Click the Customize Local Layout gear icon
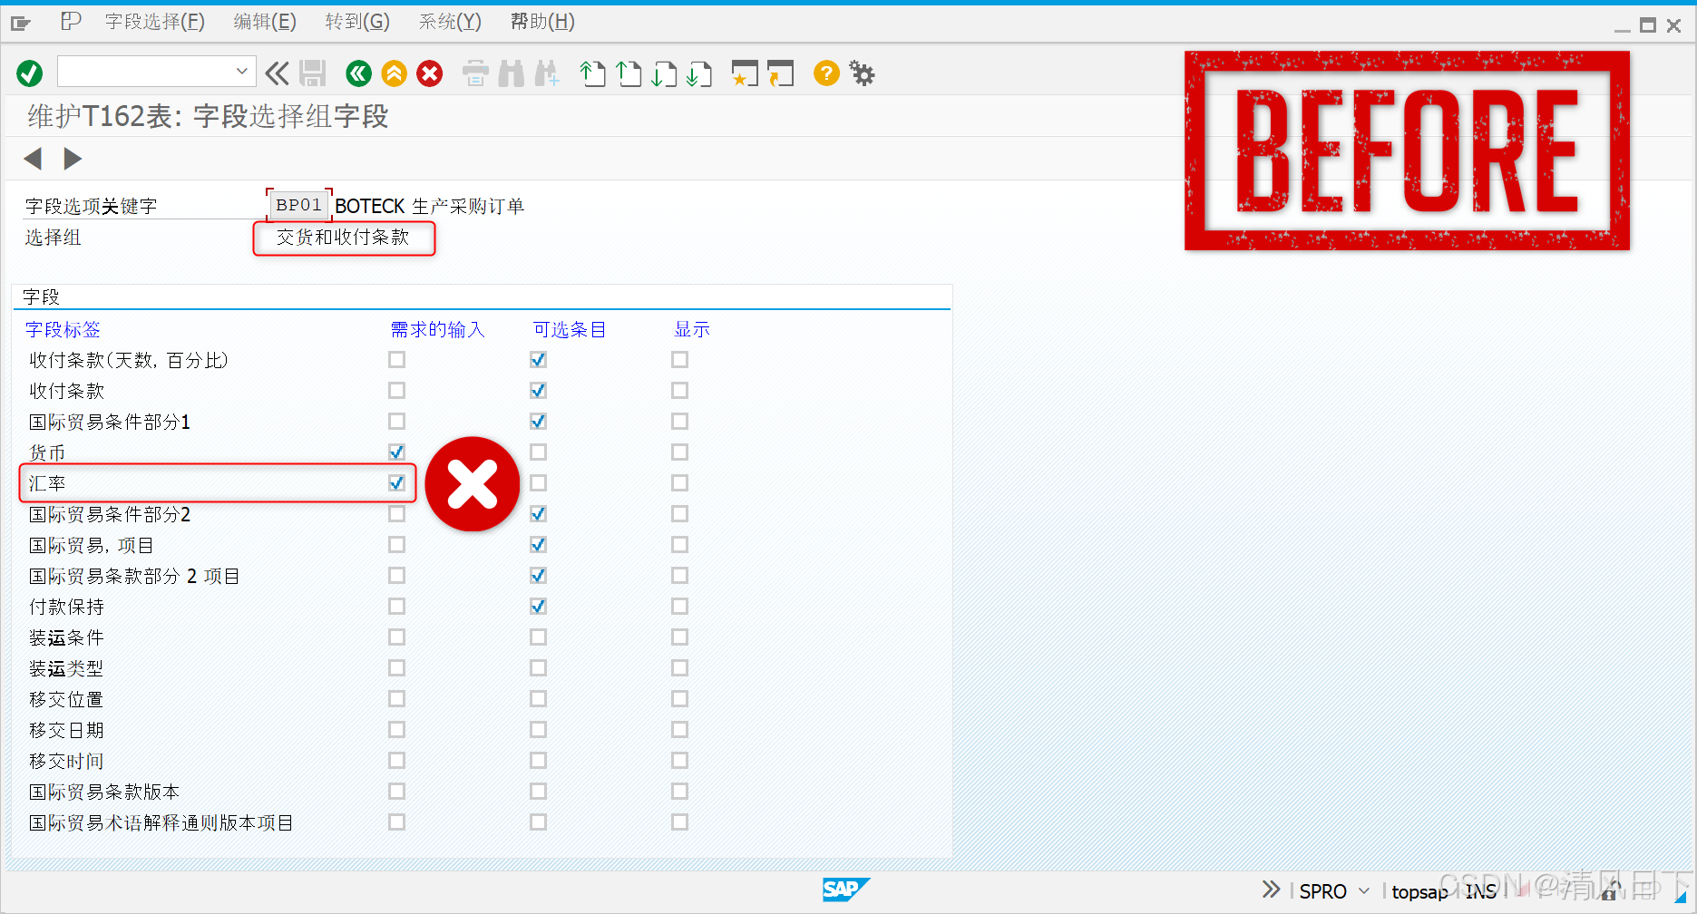Image resolution: width=1697 pixels, height=914 pixels. coord(862,73)
